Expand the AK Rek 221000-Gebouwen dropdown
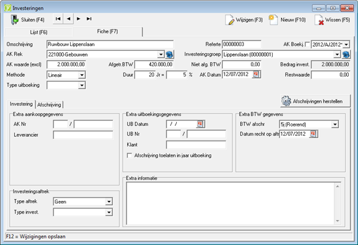This screenshot has height=245, width=358. (x=161, y=55)
